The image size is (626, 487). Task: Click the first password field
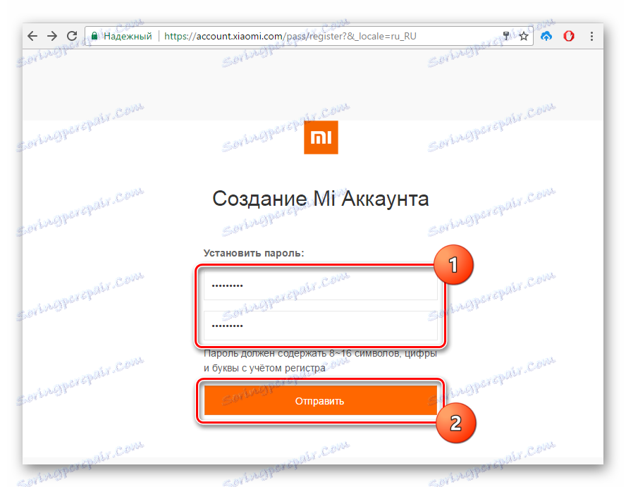[321, 285]
